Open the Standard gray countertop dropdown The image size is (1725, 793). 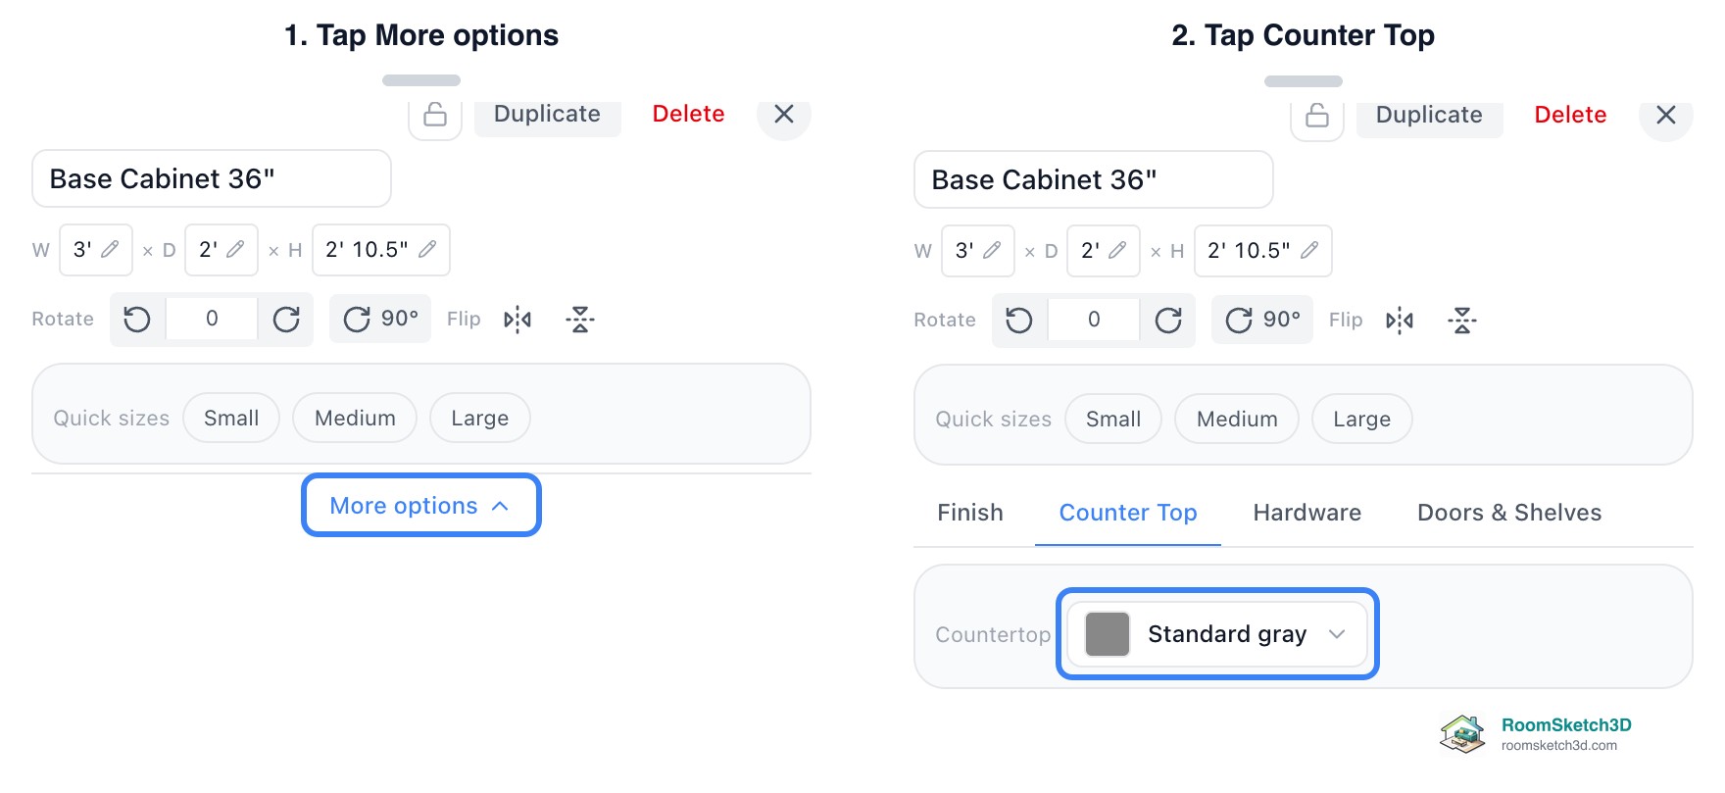click(x=1217, y=634)
